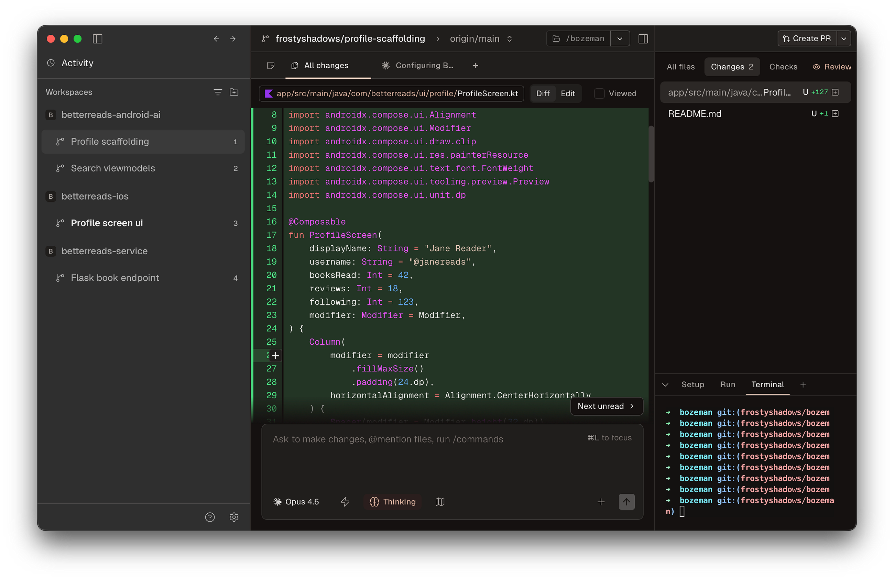Go back with the left arrow
This screenshot has width=894, height=580.
tap(216, 39)
